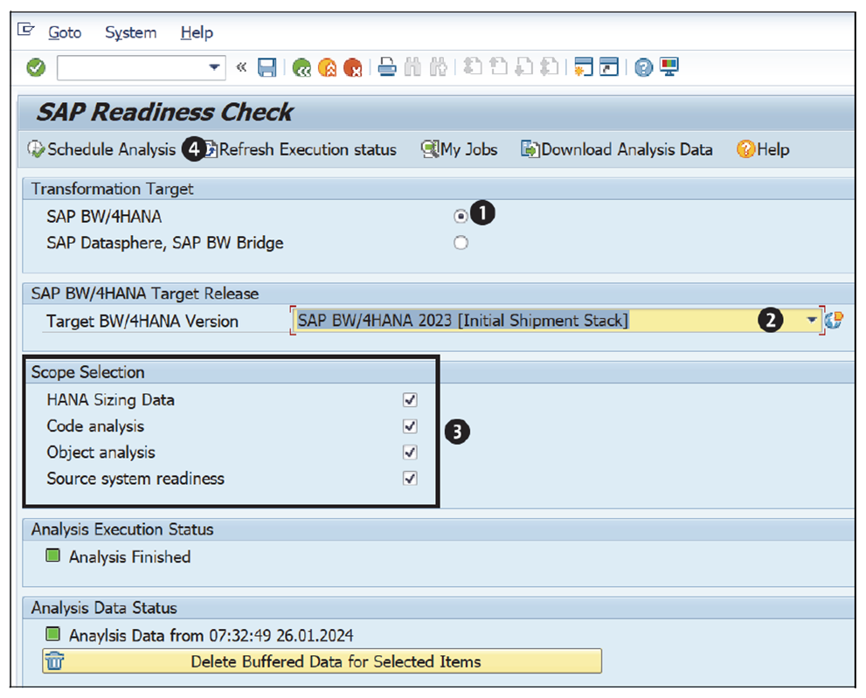This screenshot has height=698, width=866.
Task: Click the Create New Session icon
Action: pos(582,67)
